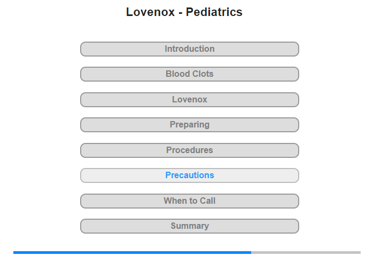This screenshot has width=374, height=256.
Task: Select the Preparing topic button
Action: 189,125
